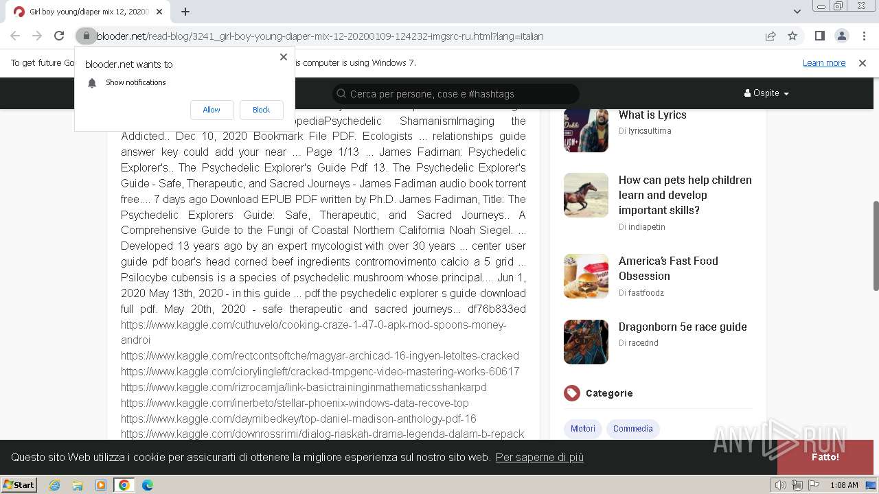Reload the page with the refresh icon
This screenshot has height=494, width=879.
tap(59, 36)
